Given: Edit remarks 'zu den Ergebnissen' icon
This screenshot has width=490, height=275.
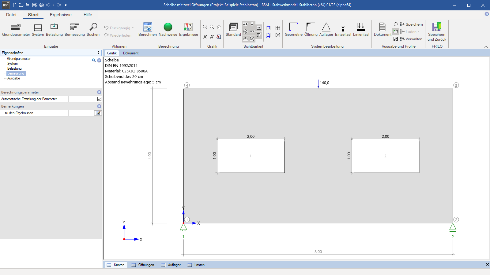Looking at the screenshot, I should 98,113.
